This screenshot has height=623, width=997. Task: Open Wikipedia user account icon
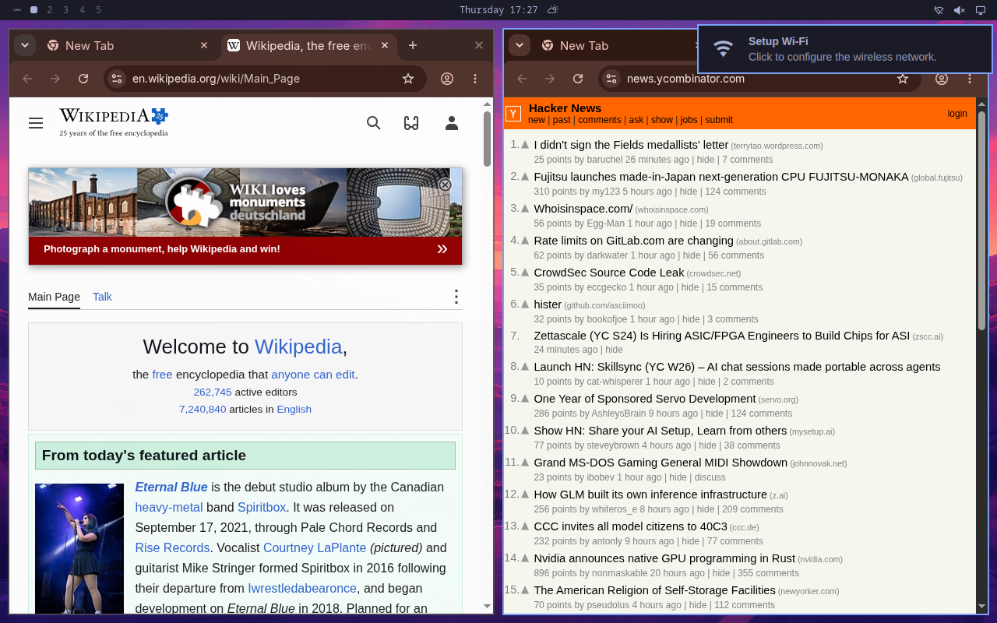452,123
